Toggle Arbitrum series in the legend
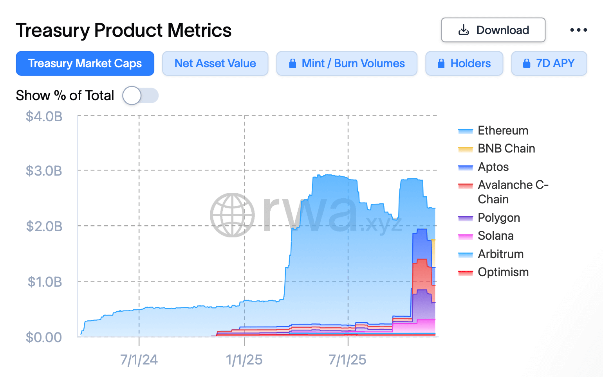The width and height of the screenshot is (603, 377). [500, 254]
